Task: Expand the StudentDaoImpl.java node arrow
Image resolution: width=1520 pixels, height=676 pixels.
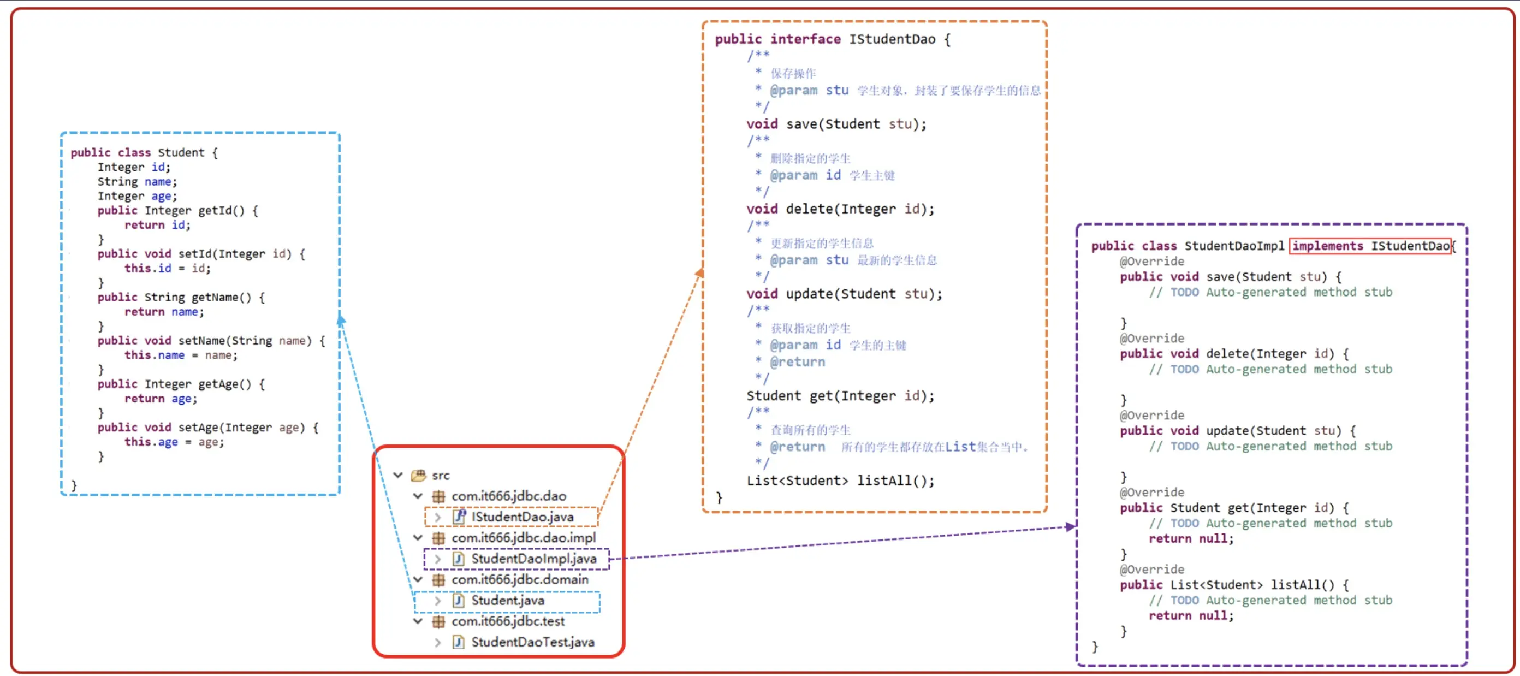Action: pos(438,559)
